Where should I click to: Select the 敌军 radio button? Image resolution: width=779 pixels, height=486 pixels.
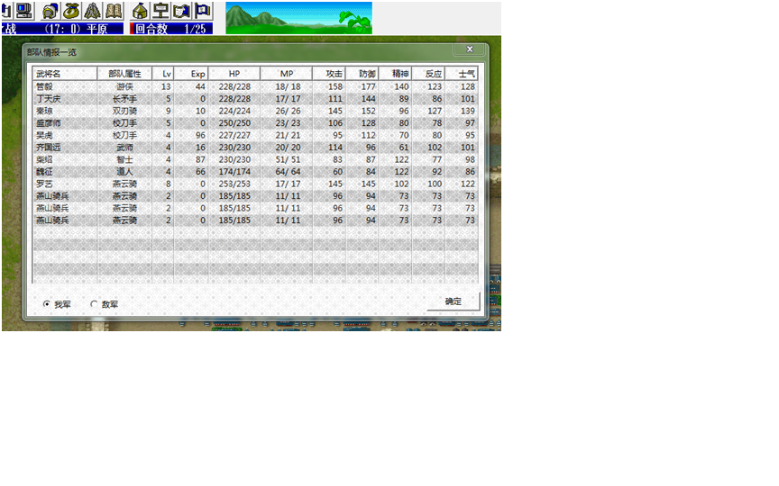pos(94,304)
